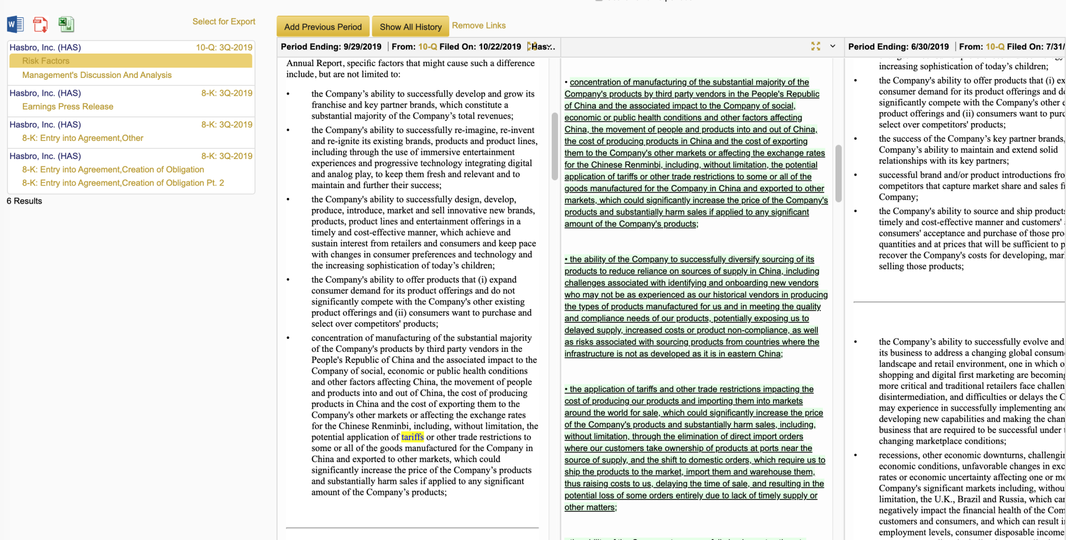Screen dimensions: 1066x540
Task: Click the 9/29/2019 panel's vertical scrollbar
Action: point(555,147)
